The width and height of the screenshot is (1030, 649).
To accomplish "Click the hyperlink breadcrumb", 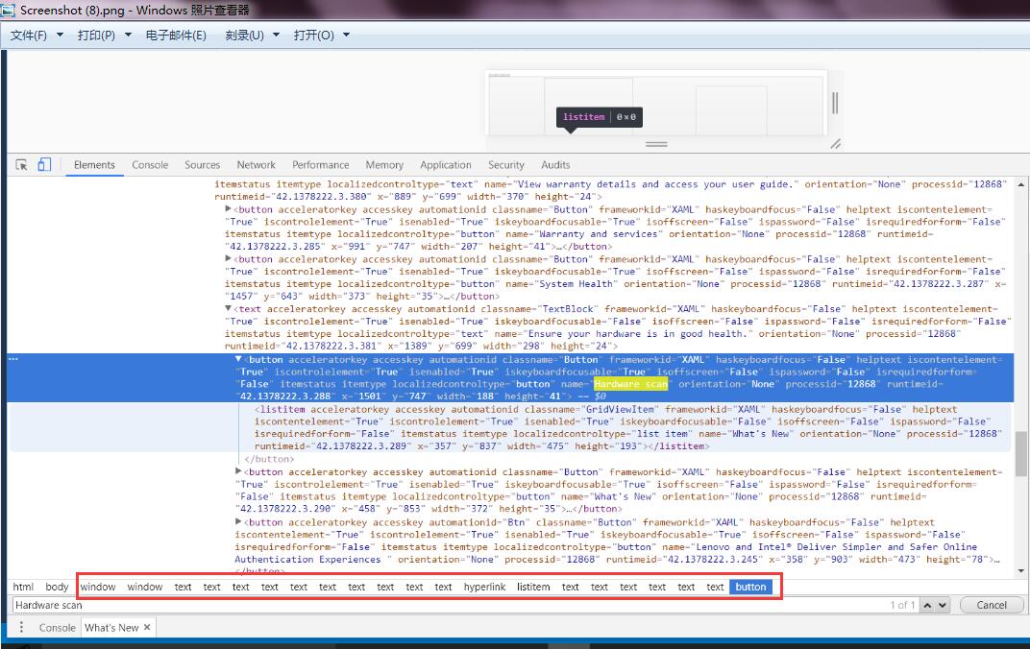I will [485, 587].
